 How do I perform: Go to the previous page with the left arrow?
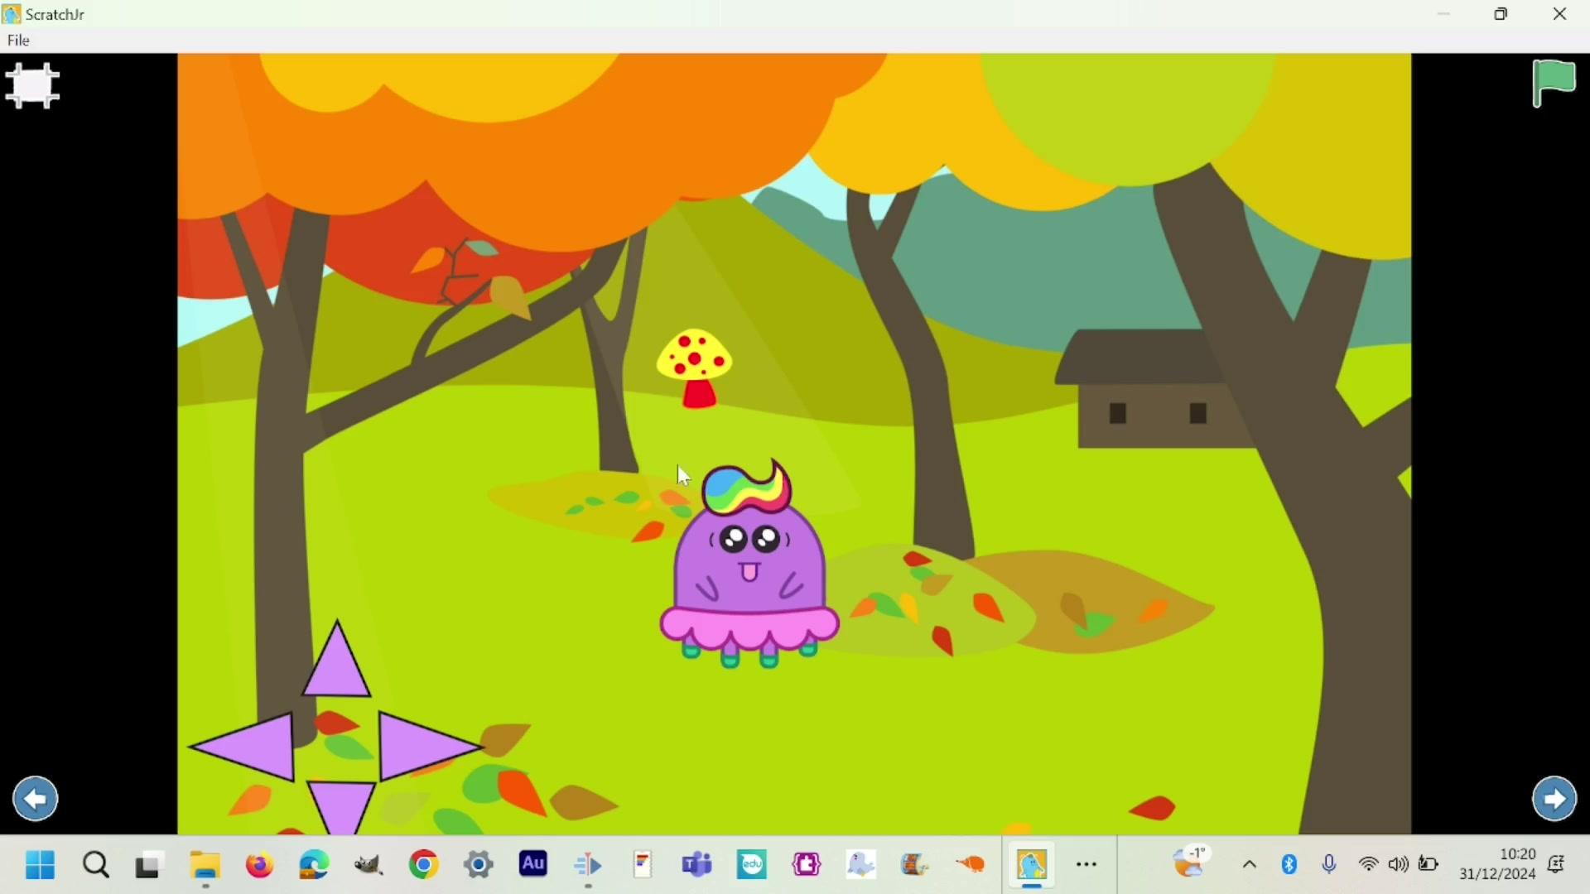36,799
